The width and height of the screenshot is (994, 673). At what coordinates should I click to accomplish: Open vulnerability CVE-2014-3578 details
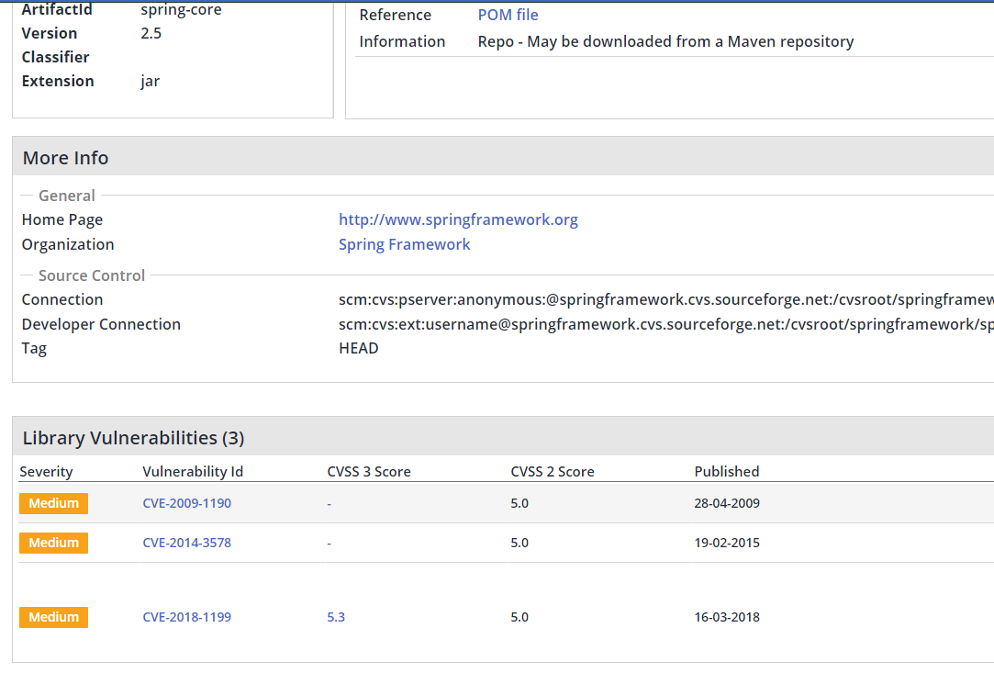(186, 543)
